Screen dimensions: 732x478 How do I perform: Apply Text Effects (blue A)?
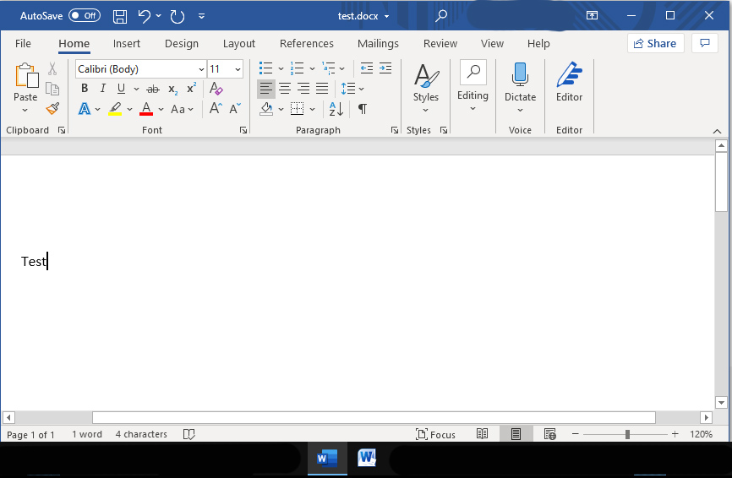(x=85, y=109)
